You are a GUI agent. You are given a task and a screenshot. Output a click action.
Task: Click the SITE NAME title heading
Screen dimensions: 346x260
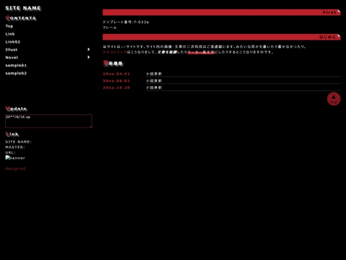pos(23,8)
